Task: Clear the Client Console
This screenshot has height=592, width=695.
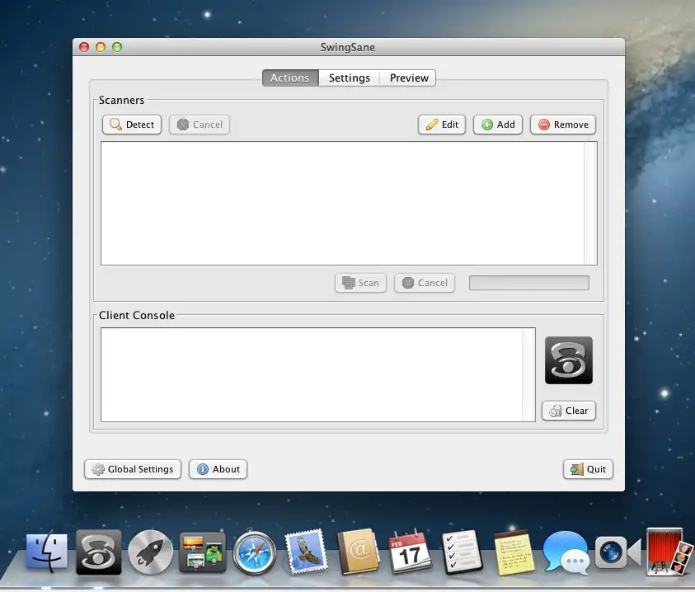Action: click(569, 411)
